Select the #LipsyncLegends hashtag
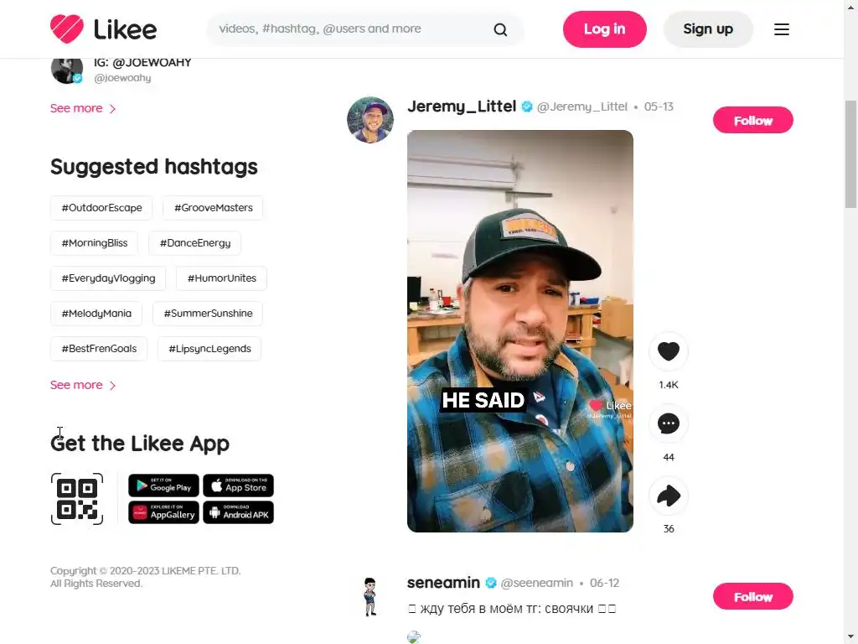Screen dimensions: 858x644 tap(209, 349)
